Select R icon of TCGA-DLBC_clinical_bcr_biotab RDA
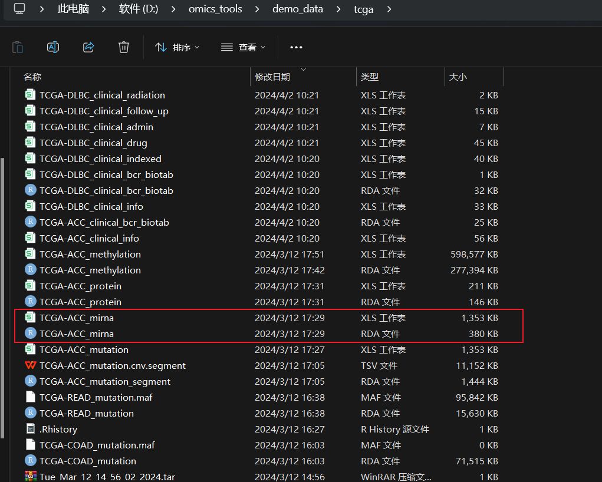Viewport: 602px width, 482px height. click(x=30, y=190)
